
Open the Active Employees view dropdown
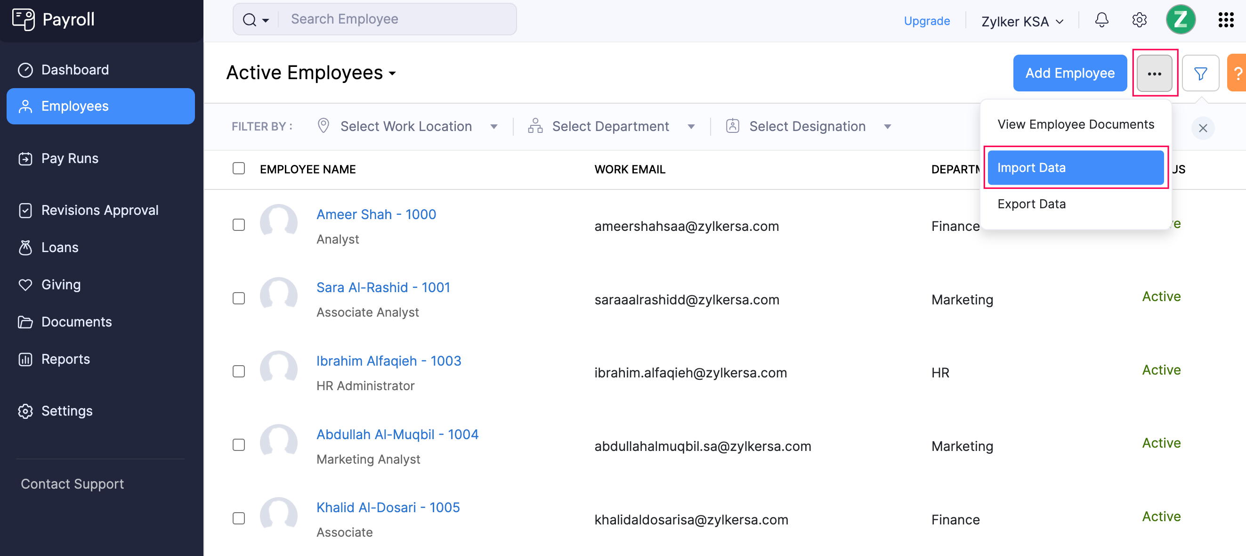[311, 73]
